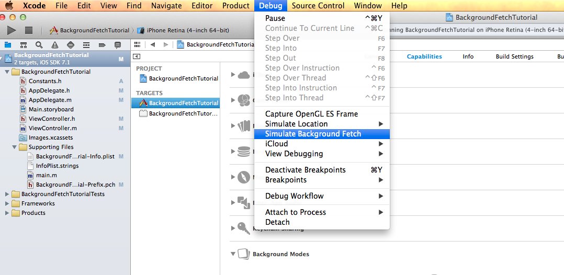The image size is (564, 275).
Task: Choose Simulate Background Fetch
Action: 322,134
